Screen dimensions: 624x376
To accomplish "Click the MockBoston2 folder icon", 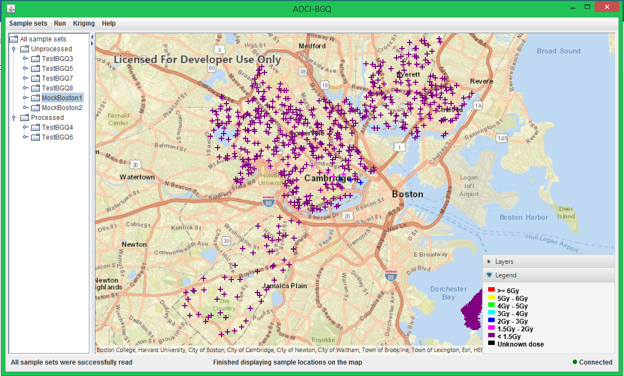I will [35, 108].
